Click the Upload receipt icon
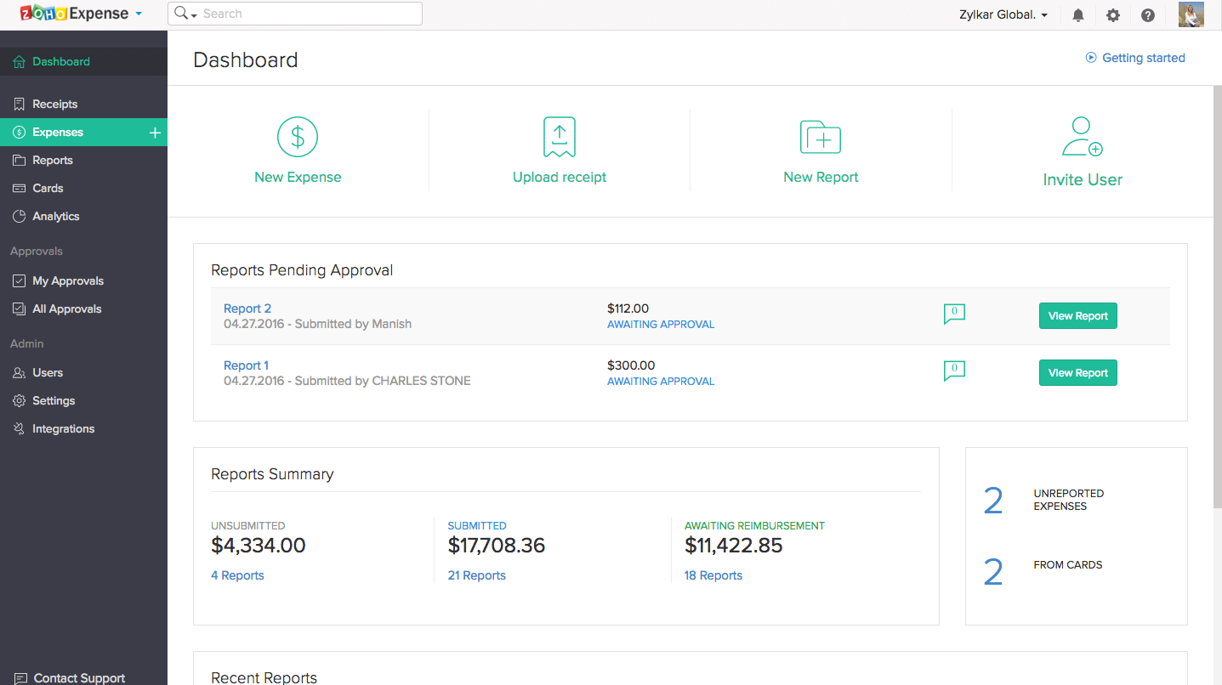 [559, 137]
